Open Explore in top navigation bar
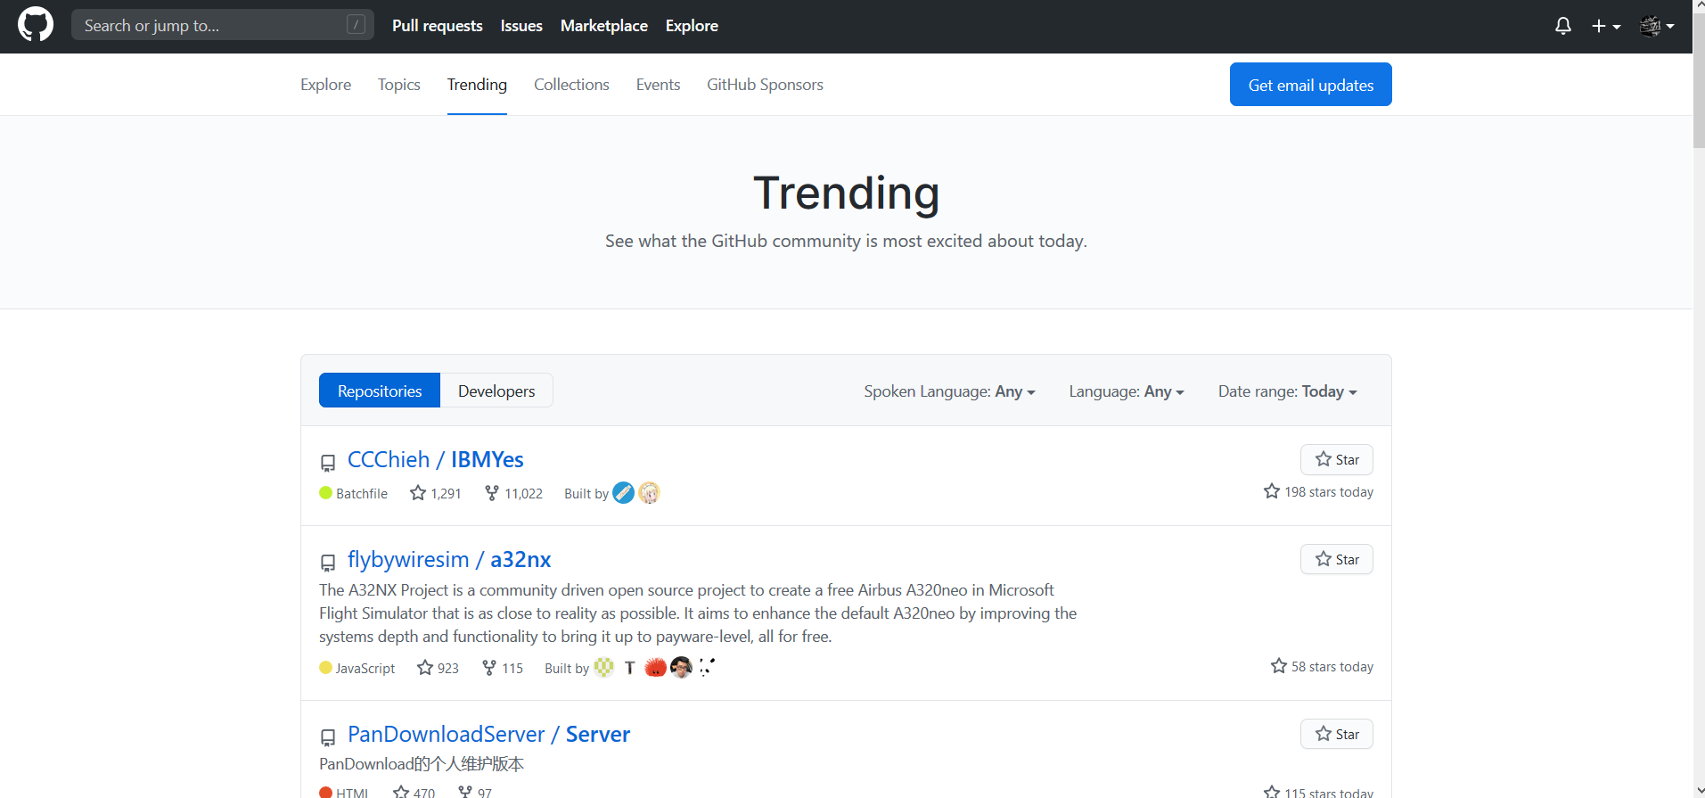Image resolution: width=1705 pixels, height=798 pixels. (692, 26)
